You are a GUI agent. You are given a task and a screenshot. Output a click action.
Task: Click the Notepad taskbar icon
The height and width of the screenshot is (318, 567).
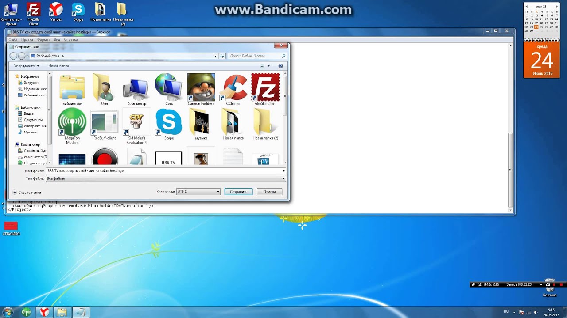point(81,312)
